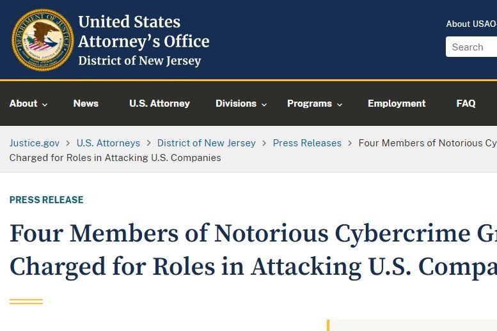Open the FAQ page
The height and width of the screenshot is (331, 497).
466,104
